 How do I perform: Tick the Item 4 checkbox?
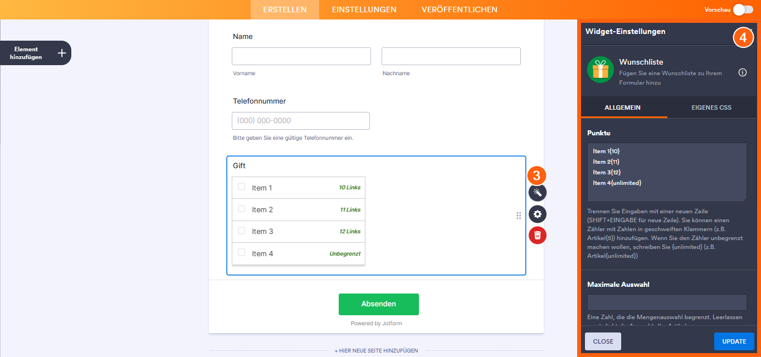coord(242,252)
